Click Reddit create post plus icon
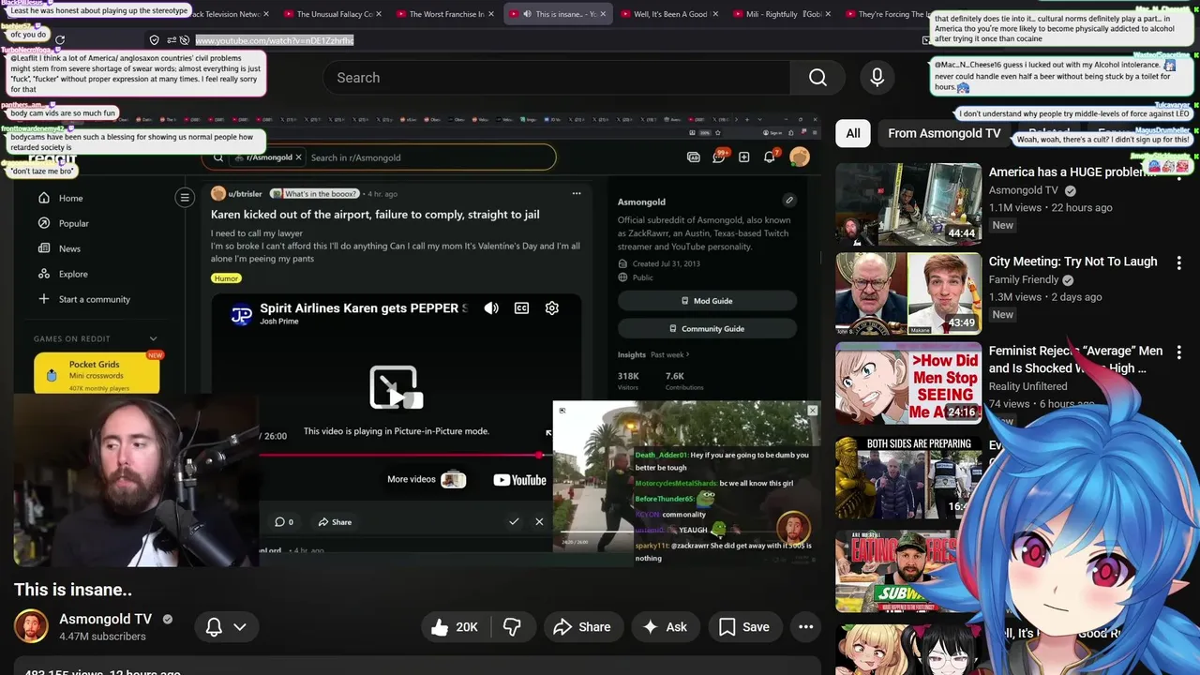1200x675 pixels. pos(743,157)
